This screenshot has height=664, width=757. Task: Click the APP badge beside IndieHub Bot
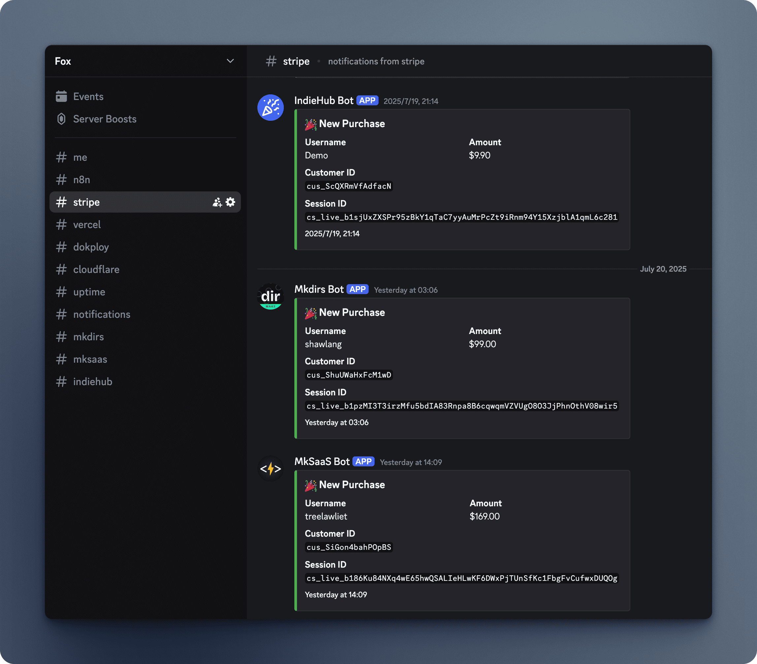(x=367, y=100)
